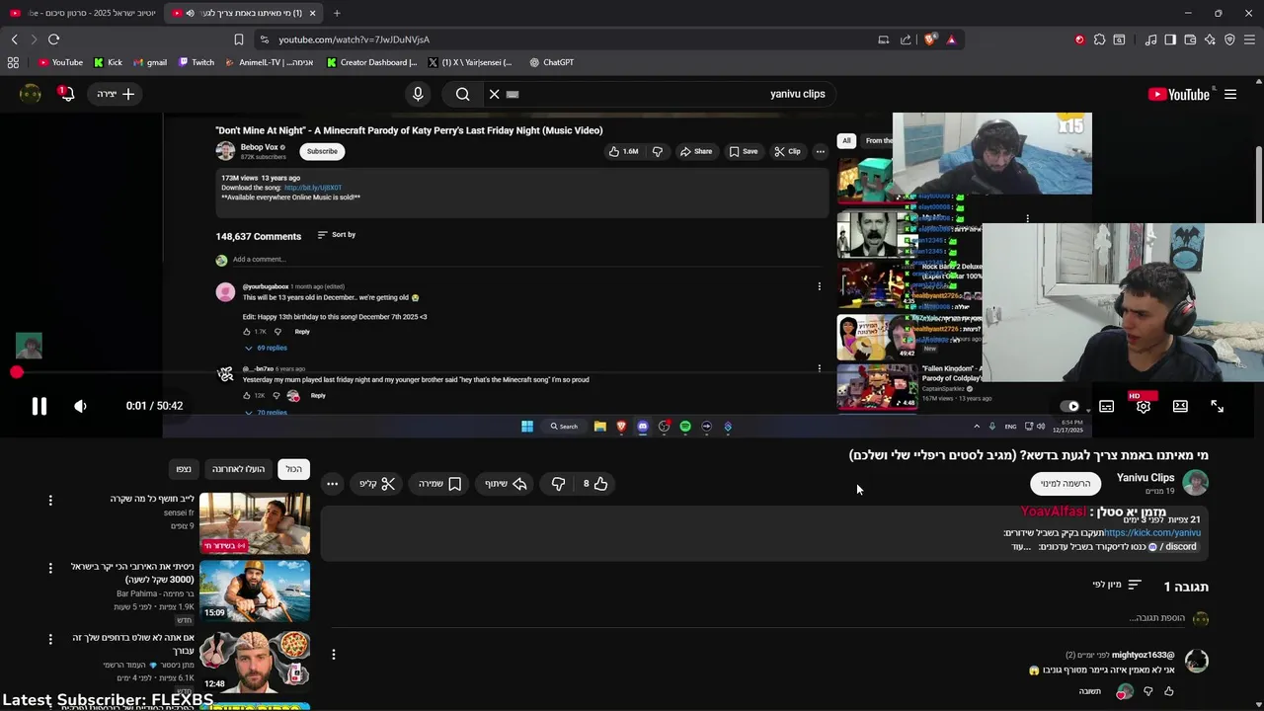This screenshot has height=711, width=1264.
Task: Open the Yanivu Clips channel name
Action: click(1145, 477)
